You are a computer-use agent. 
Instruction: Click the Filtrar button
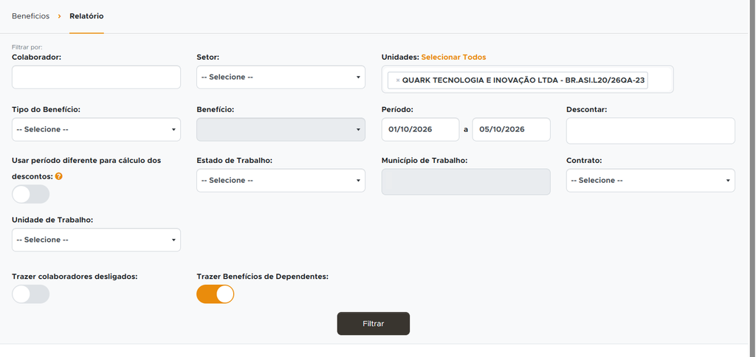[x=373, y=324]
